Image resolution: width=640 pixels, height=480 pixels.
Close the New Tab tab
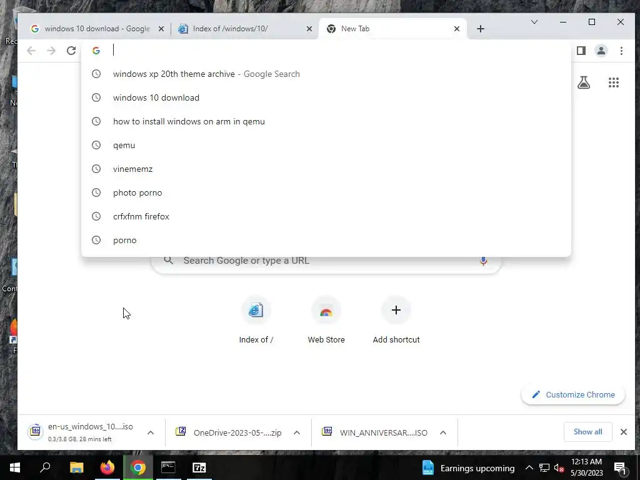[x=457, y=29]
